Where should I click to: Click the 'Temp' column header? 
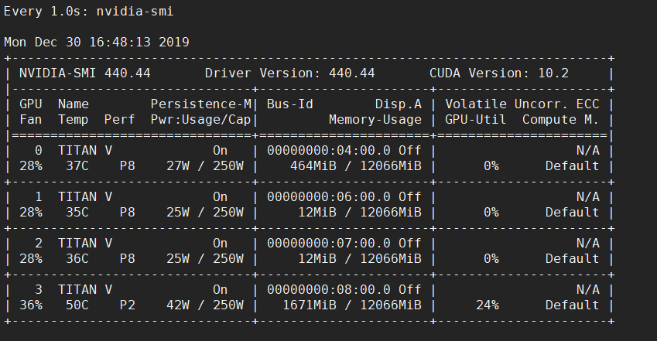[x=74, y=120]
